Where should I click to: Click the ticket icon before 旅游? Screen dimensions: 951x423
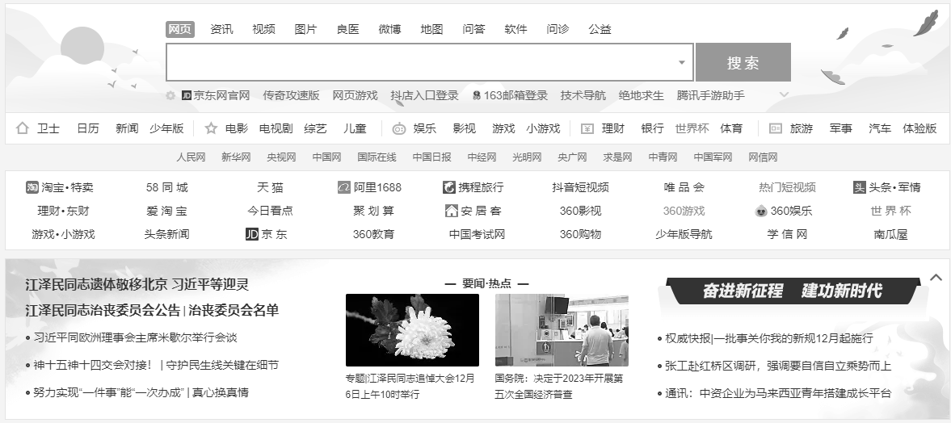click(776, 128)
